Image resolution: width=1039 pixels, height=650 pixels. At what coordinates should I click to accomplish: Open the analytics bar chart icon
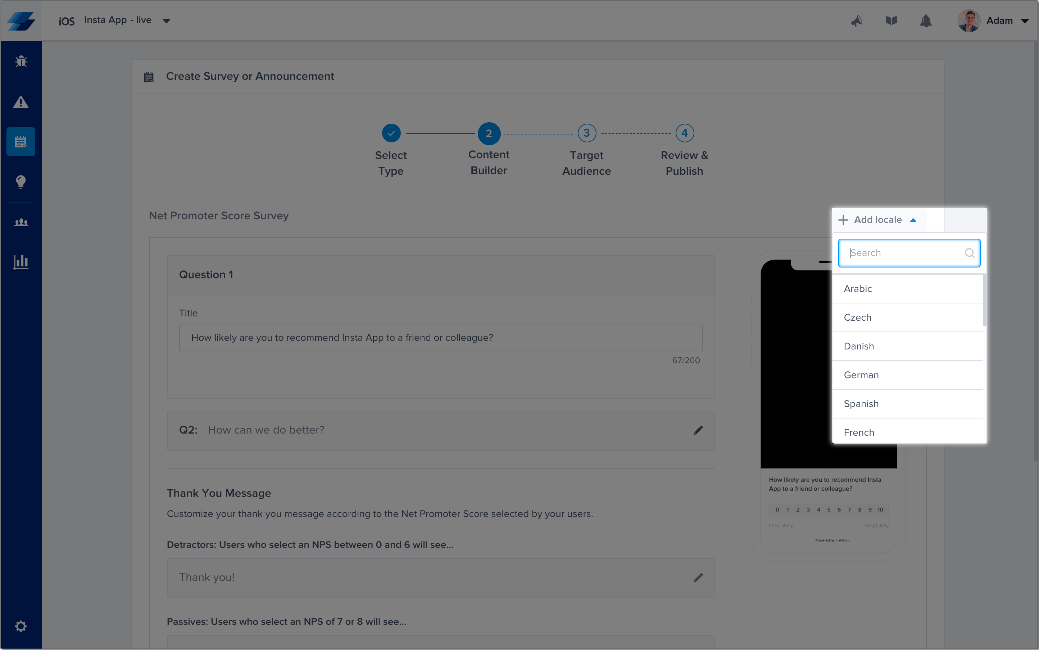[x=21, y=261]
